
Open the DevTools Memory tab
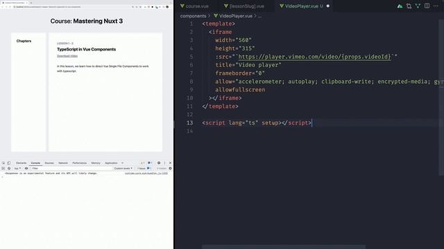click(96, 163)
